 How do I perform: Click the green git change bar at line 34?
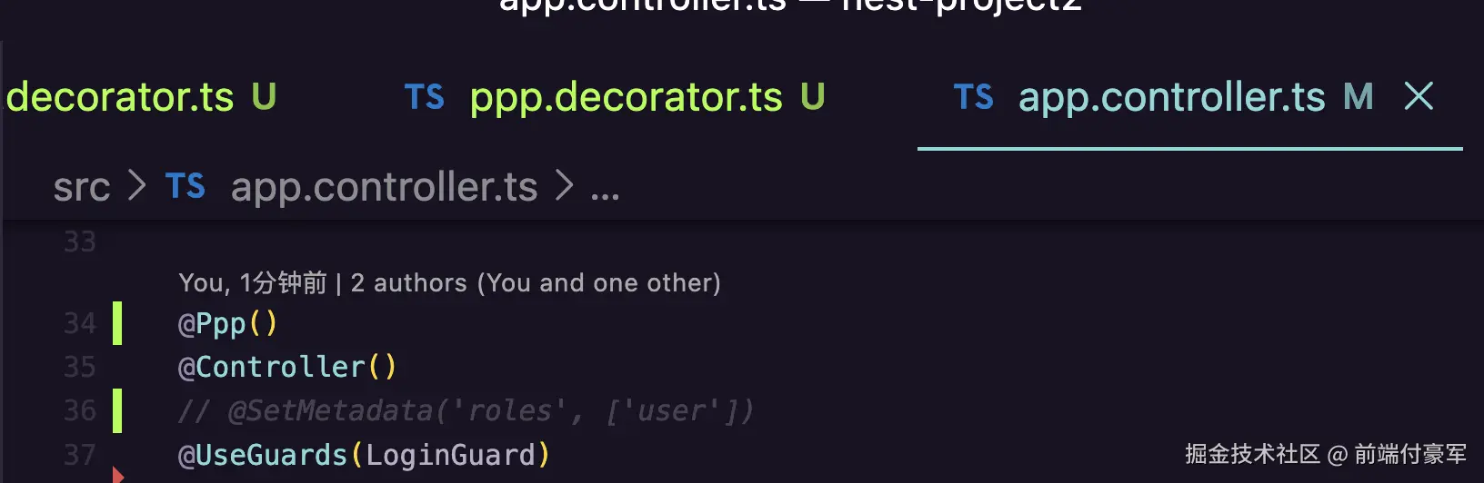coord(117,323)
